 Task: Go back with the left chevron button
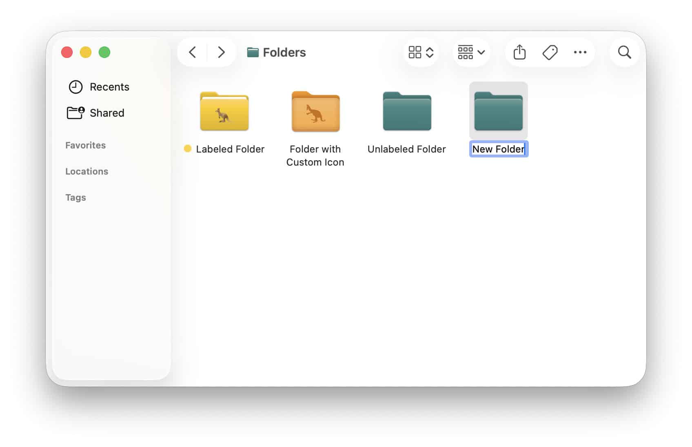tap(193, 52)
